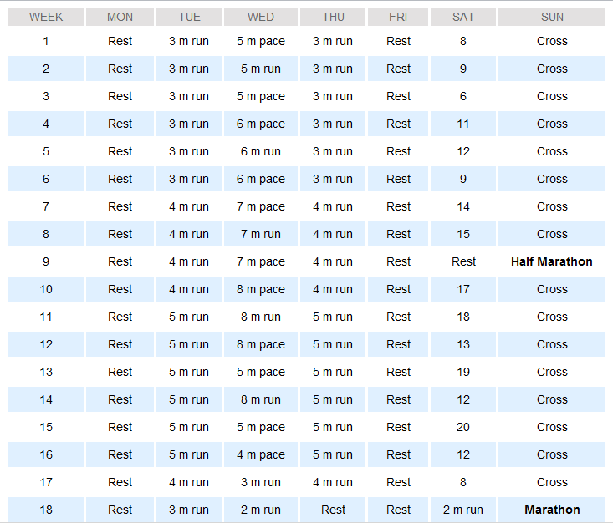Select the SAT column header
Image resolution: width=613 pixels, height=523 pixels.
point(463,17)
